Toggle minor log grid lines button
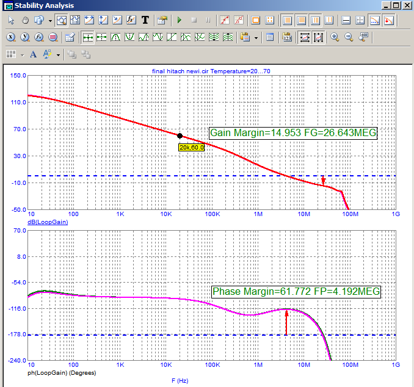414x387 pixels. pos(315,20)
